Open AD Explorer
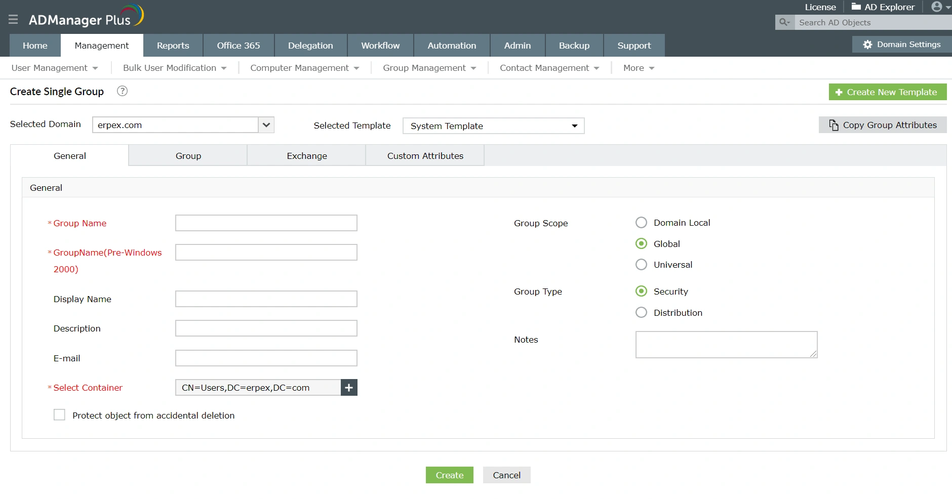 (883, 7)
